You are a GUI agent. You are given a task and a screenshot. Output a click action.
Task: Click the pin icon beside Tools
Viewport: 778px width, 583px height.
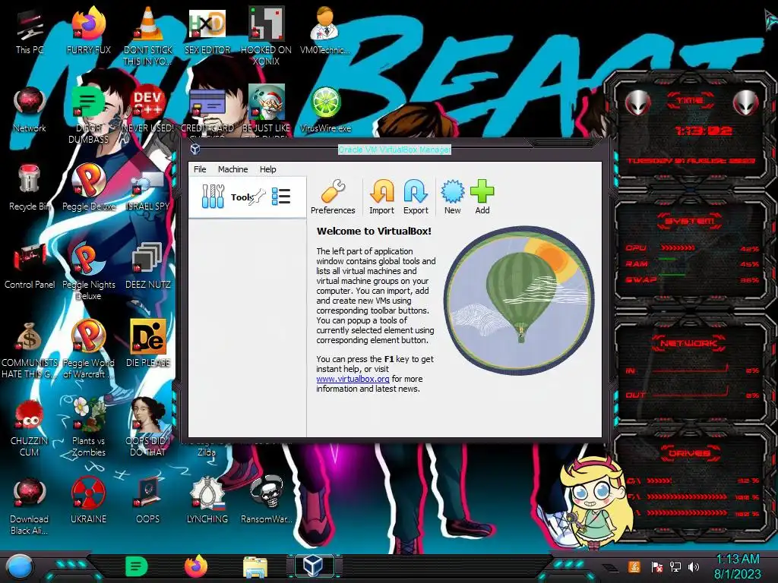tap(257, 198)
